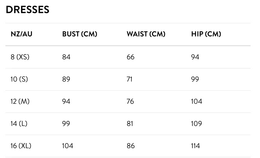Click hip value 109 for size 14
The height and width of the screenshot is (158, 260).
pyautogui.click(x=196, y=124)
